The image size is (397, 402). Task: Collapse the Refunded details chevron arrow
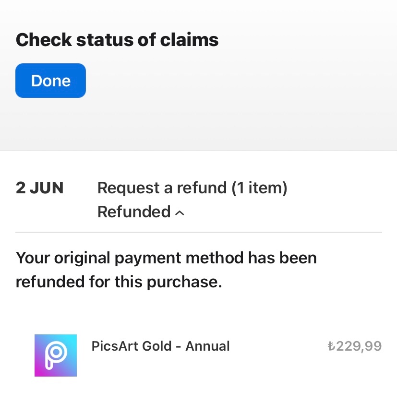(x=180, y=213)
